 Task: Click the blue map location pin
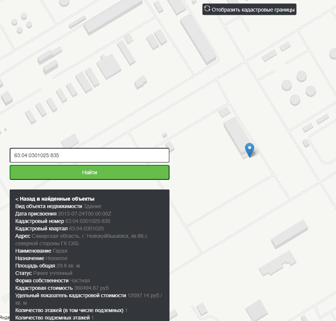pyautogui.click(x=249, y=150)
